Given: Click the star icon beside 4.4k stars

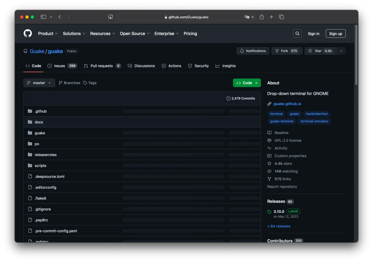Looking at the screenshot, I should click(x=269, y=164).
